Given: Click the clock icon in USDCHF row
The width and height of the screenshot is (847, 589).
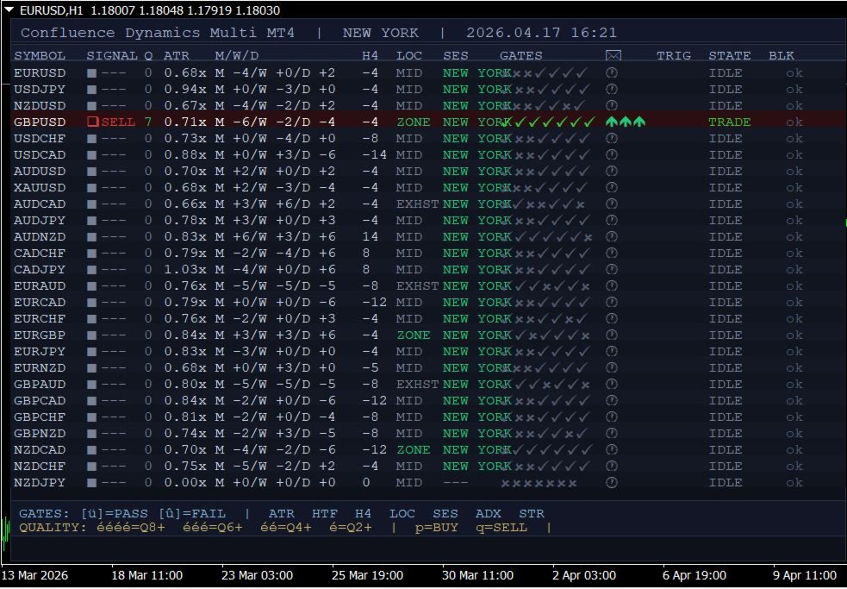Looking at the screenshot, I should [612, 138].
